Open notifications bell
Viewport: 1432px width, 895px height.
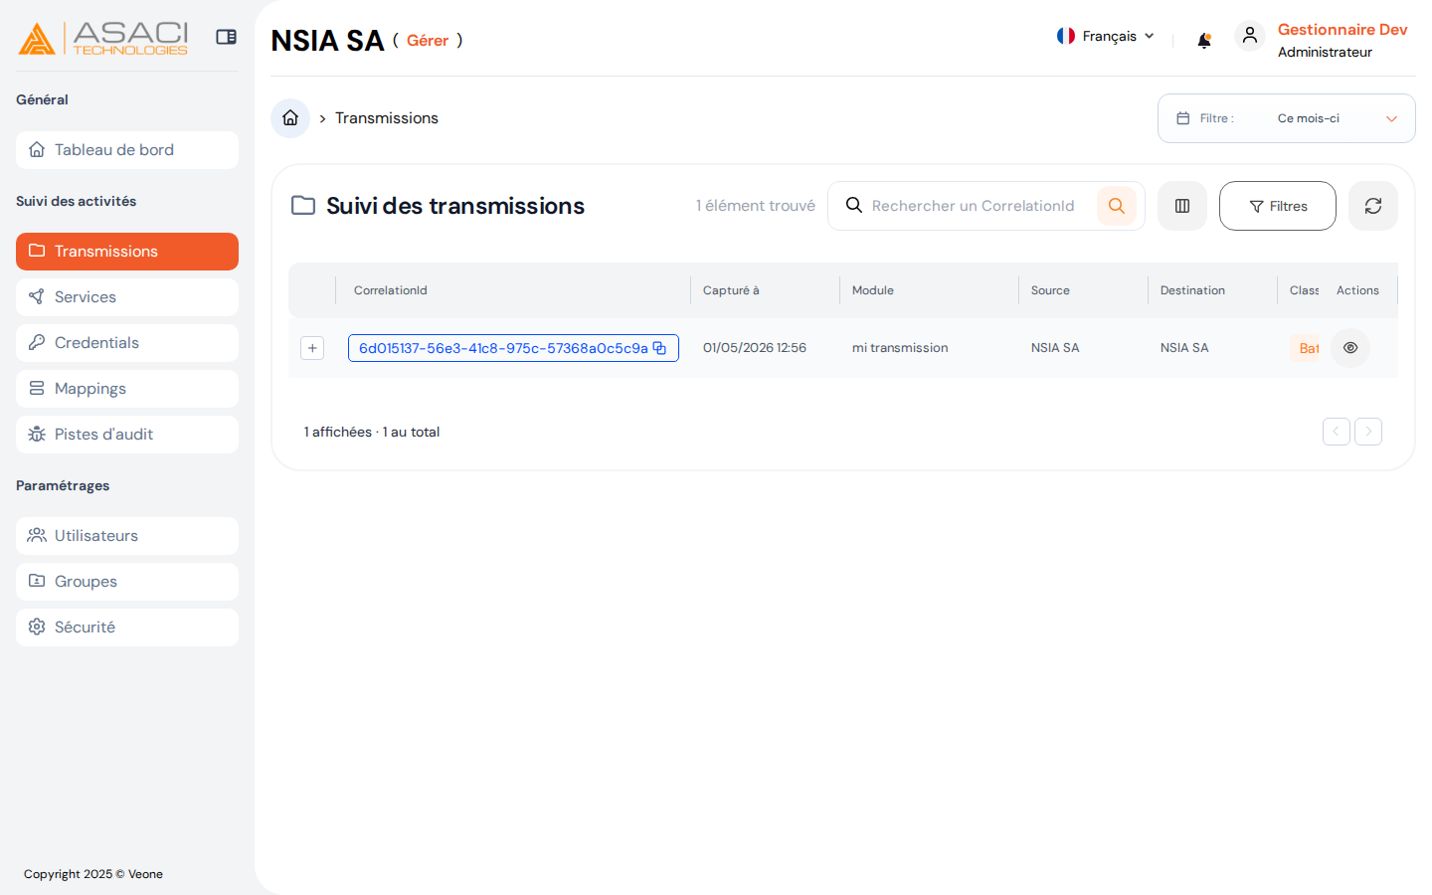(1204, 40)
